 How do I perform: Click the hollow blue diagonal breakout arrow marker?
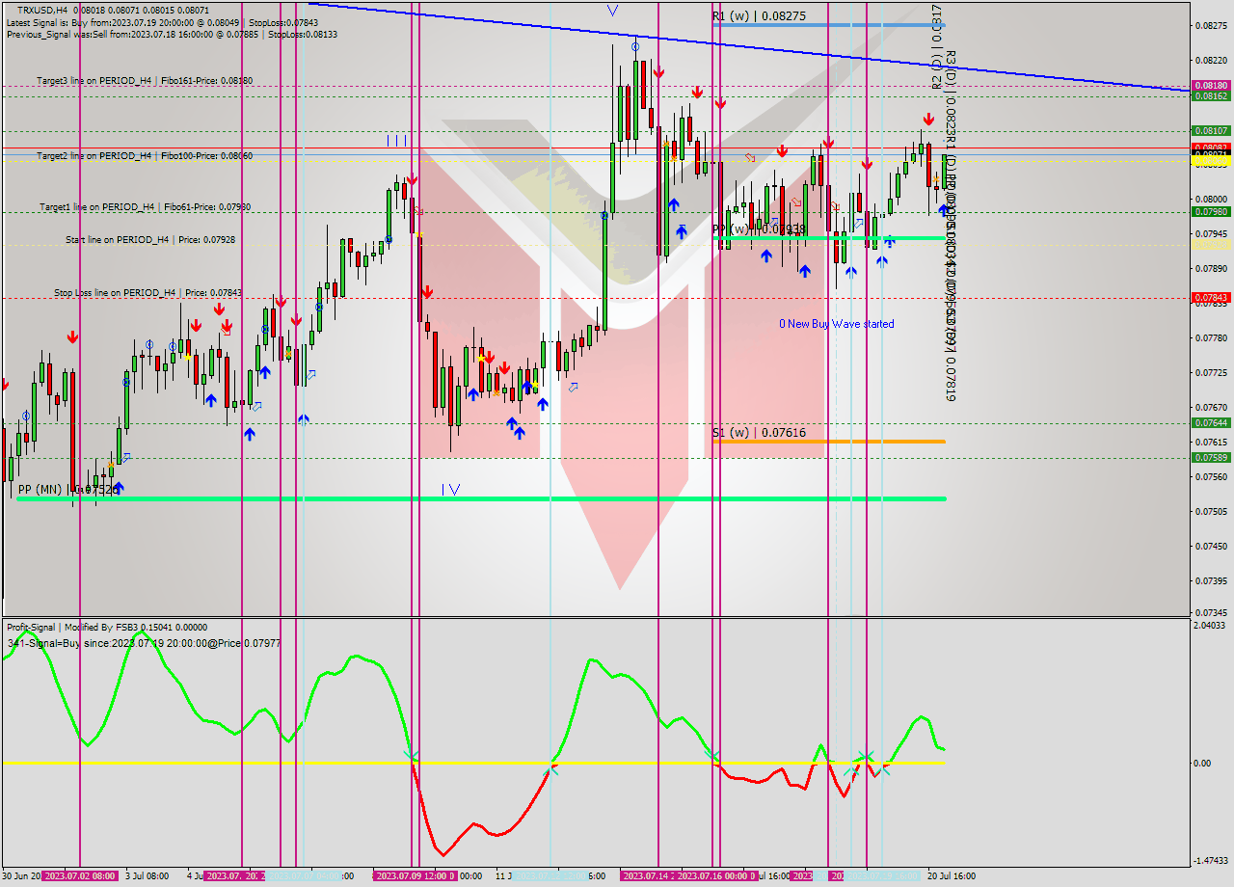point(573,389)
